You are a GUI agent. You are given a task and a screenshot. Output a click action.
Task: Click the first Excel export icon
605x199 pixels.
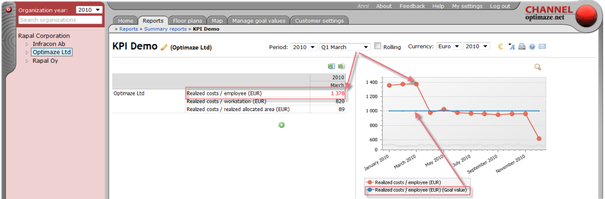[331, 67]
